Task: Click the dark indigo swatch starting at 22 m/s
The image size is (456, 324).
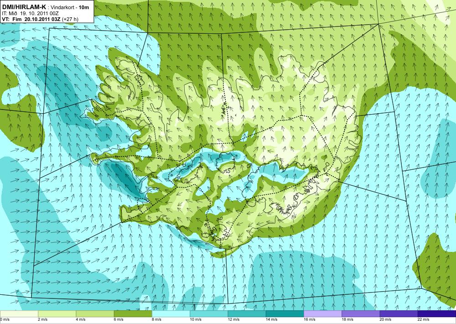Action: 437,314
